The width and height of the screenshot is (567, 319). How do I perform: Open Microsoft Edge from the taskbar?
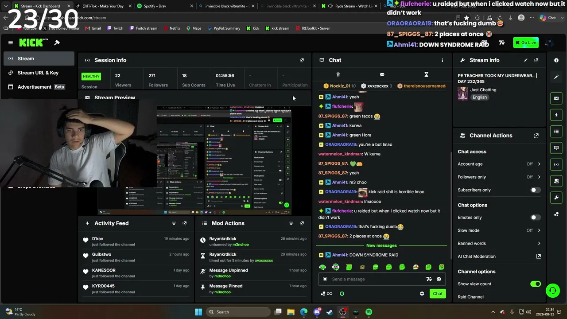click(x=304, y=312)
